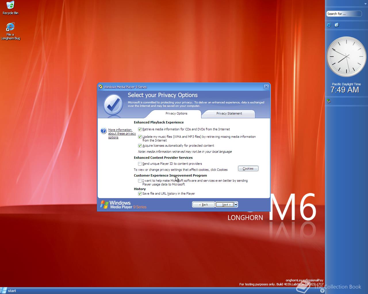Click the Back button
The image size is (368, 294).
click(x=203, y=204)
